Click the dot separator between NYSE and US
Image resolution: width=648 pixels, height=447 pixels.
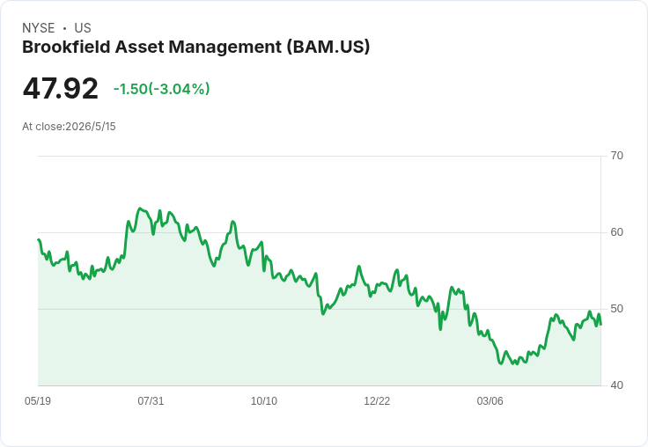click(x=64, y=28)
